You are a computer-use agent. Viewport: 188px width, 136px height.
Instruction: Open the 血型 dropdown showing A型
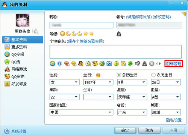(x=166, y=97)
